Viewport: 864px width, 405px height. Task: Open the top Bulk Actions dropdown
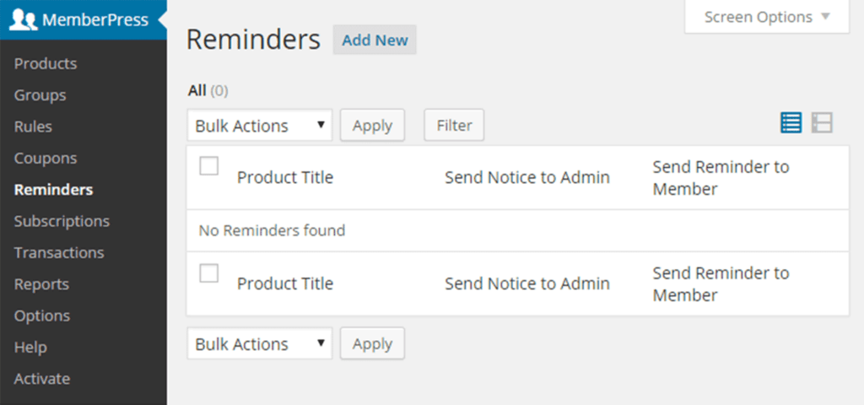point(260,126)
